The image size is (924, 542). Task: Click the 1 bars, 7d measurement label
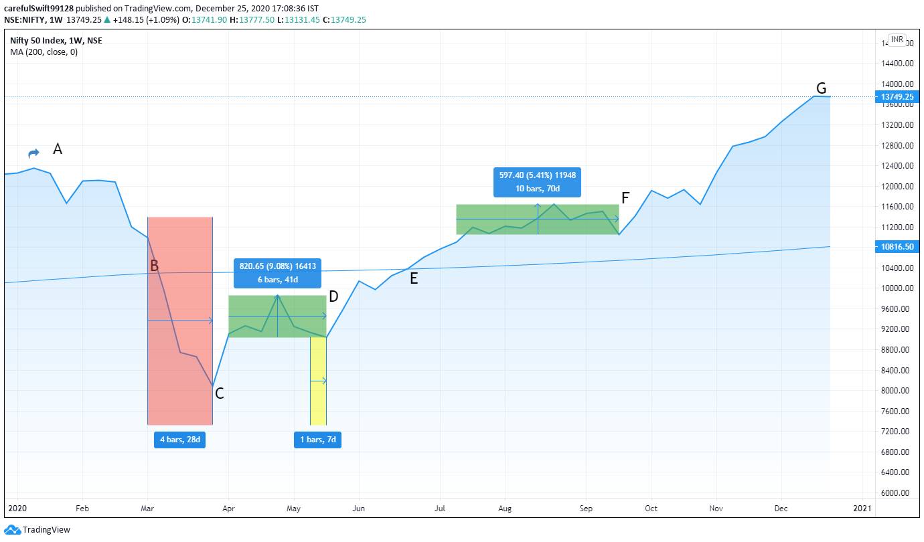tap(317, 440)
